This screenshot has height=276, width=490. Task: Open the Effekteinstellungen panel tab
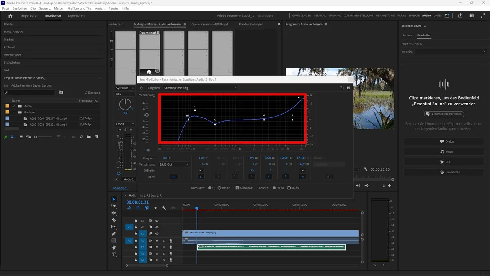pos(251,24)
